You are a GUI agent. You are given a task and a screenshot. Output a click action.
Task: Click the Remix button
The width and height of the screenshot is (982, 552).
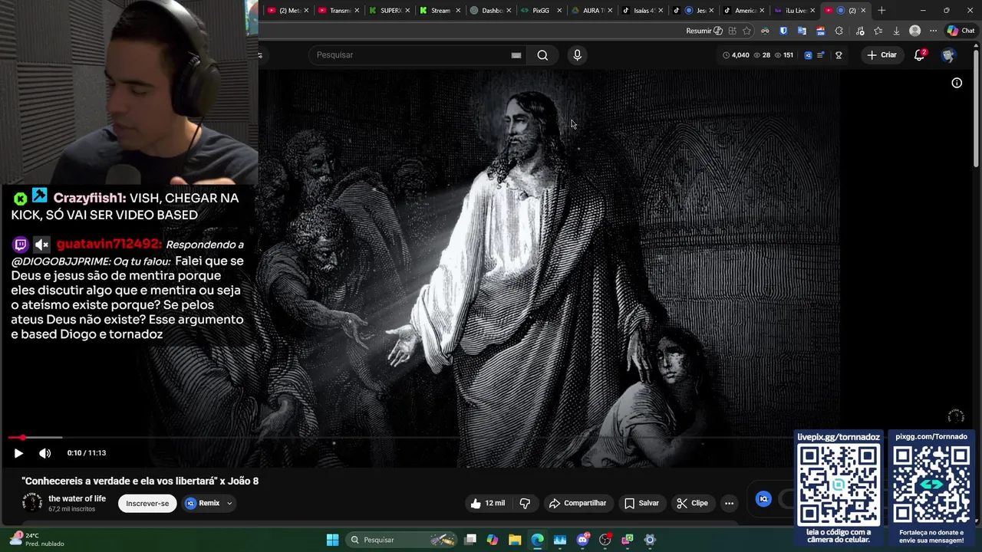[x=203, y=504]
